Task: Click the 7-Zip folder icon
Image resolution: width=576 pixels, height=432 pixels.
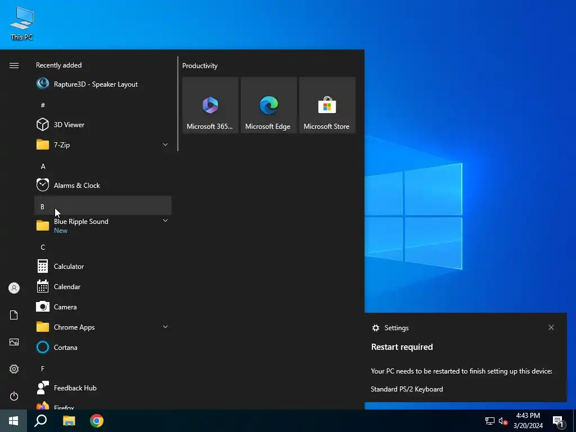Action: coord(43,145)
